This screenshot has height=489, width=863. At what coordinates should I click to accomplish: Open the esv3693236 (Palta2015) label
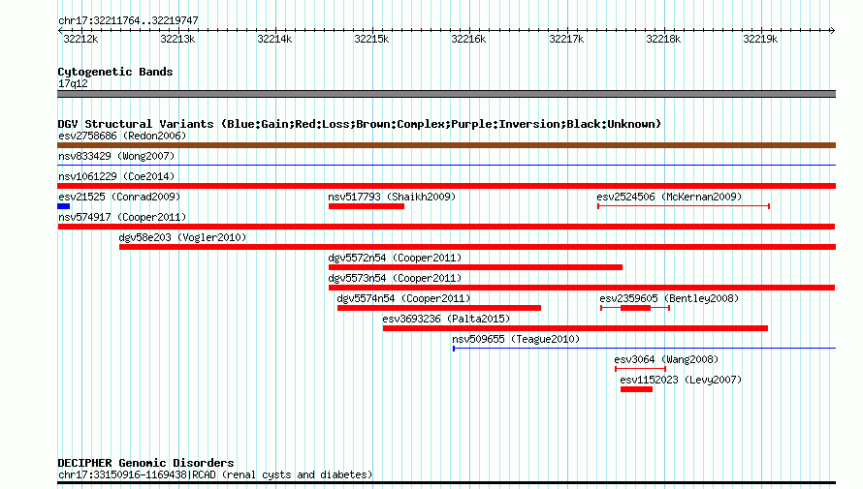click(x=446, y=319)
